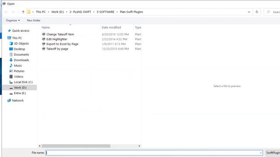280x157 pixels.
Task: Open Documents in the sidebar
Action: coord(21,55)
